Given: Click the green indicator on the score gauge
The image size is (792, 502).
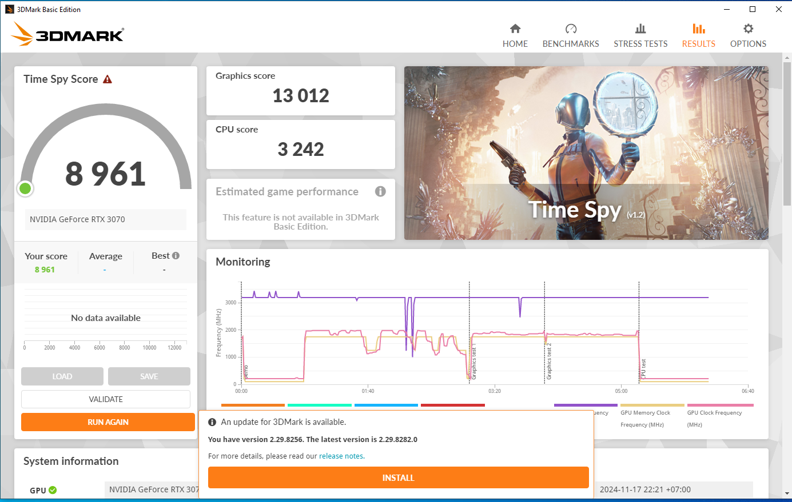Looking at the screenshot, I should point(25,188).
